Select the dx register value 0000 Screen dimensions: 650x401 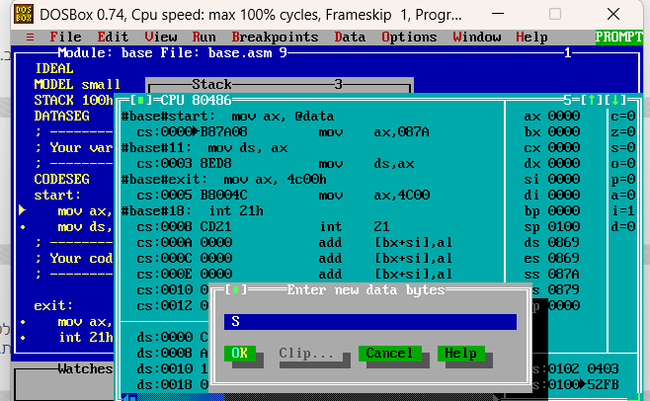(564, 163)
